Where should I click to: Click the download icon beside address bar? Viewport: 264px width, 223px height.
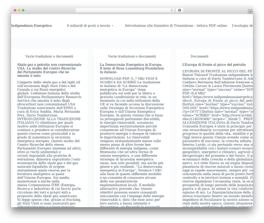pos(180,10)
